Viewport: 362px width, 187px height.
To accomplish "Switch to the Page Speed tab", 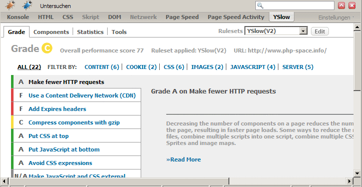I will [182, 17].
